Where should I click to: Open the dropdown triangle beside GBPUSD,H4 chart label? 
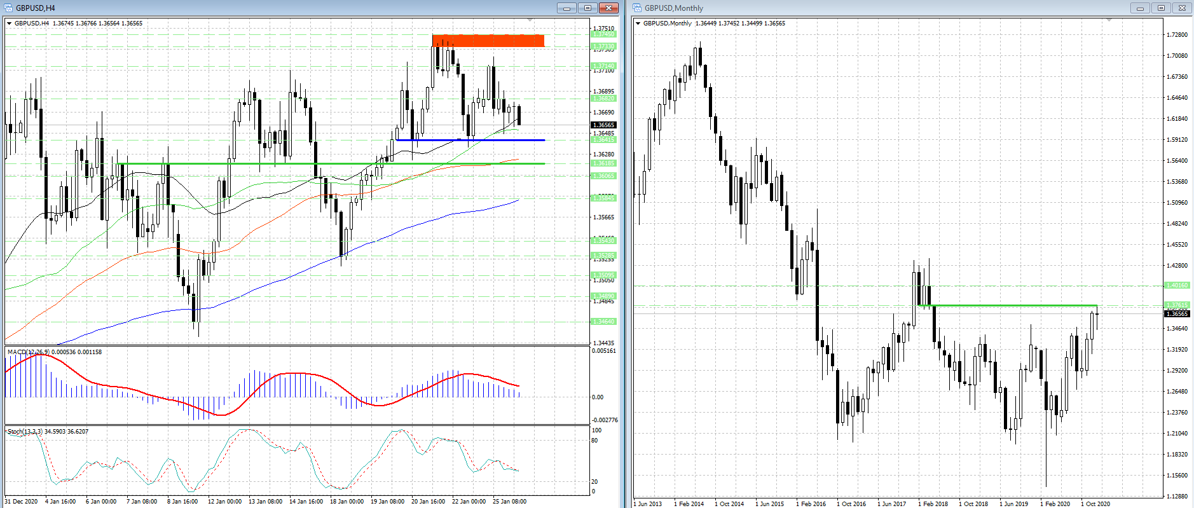point(10,24)
